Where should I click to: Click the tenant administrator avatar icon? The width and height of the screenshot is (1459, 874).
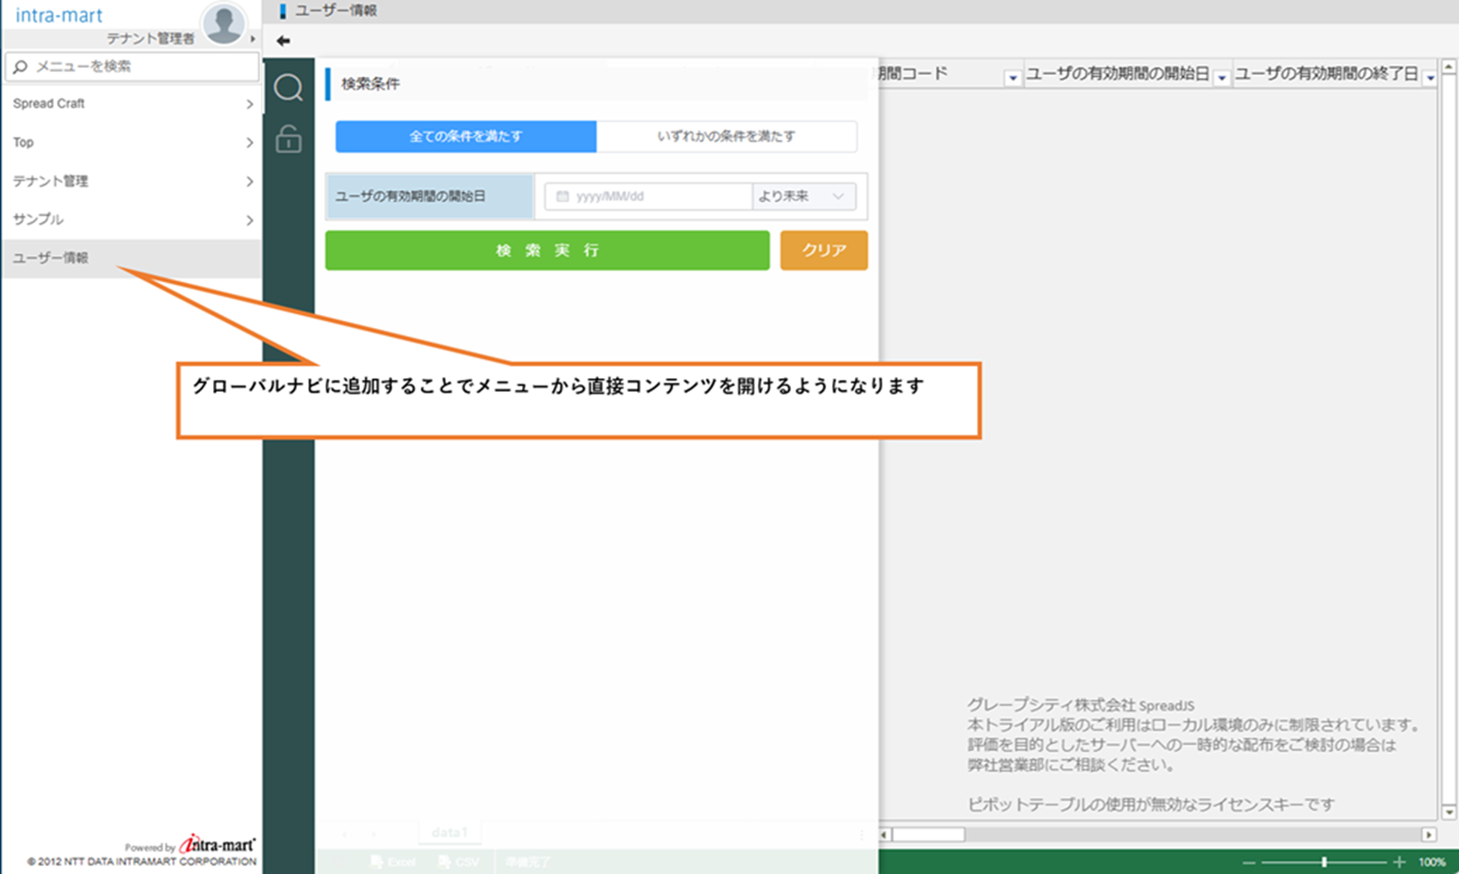pyautogui.click(x=224, y=24)
